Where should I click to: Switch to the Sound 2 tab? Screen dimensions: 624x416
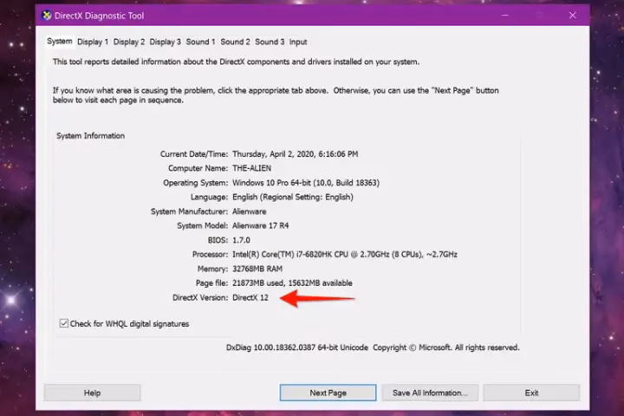pyautogui.click(x=235, y=42)
